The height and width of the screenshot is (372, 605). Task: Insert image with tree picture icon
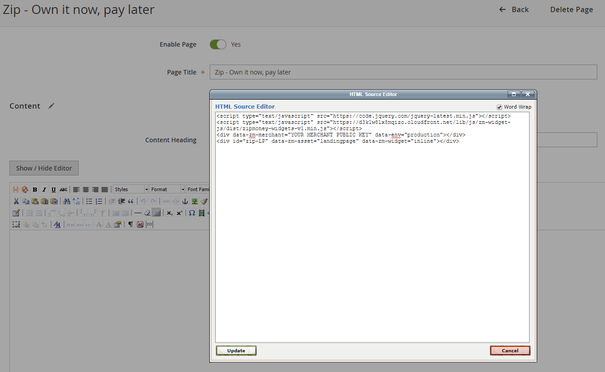coord(194,201)
